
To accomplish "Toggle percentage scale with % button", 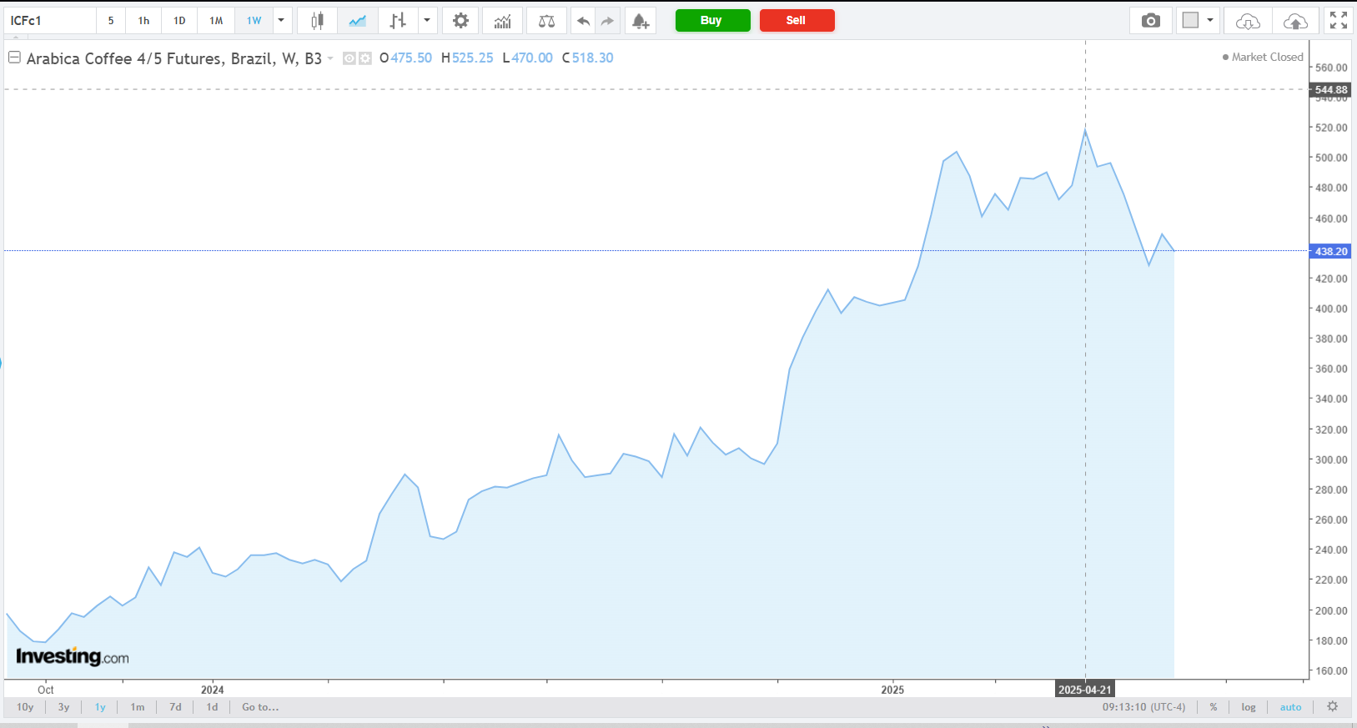I will pyautogui.click(x=1213, y=707).
